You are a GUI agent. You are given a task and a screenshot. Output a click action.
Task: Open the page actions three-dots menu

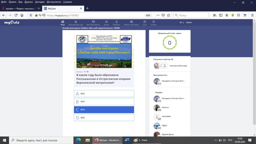pos(158,15)
